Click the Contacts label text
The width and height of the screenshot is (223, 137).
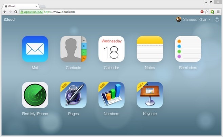pos(74,68)
